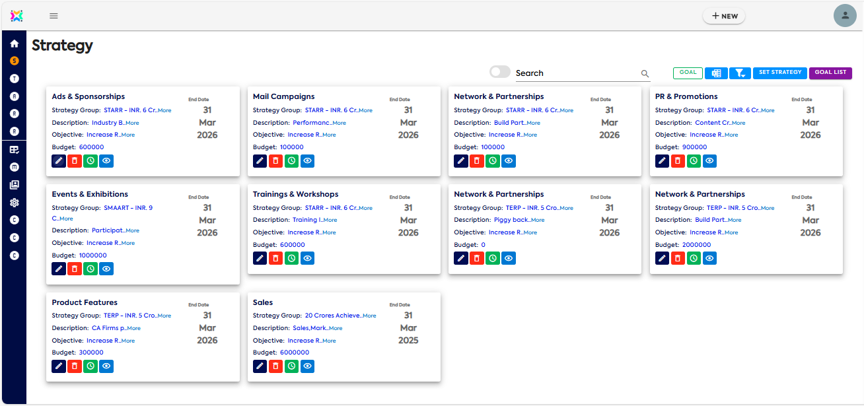Delete the Product Features strategy
864x406 pixels.
75,366
